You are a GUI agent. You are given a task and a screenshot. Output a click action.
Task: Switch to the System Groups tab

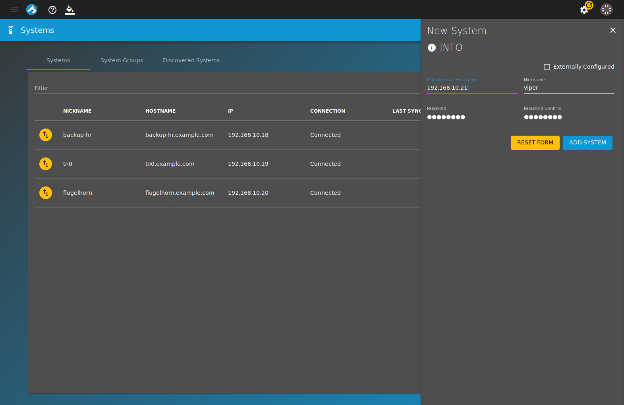[x=122, y=60]
